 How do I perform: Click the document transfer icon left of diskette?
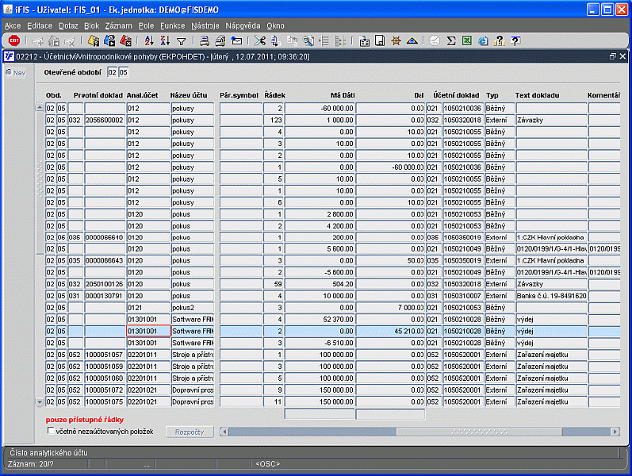pos(364,40)
